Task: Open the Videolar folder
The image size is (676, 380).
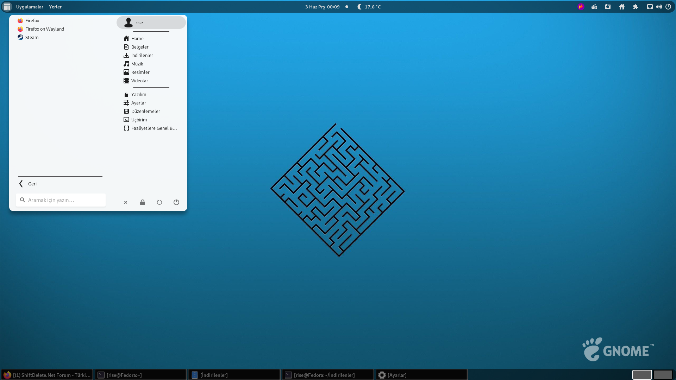Action: 151,81
